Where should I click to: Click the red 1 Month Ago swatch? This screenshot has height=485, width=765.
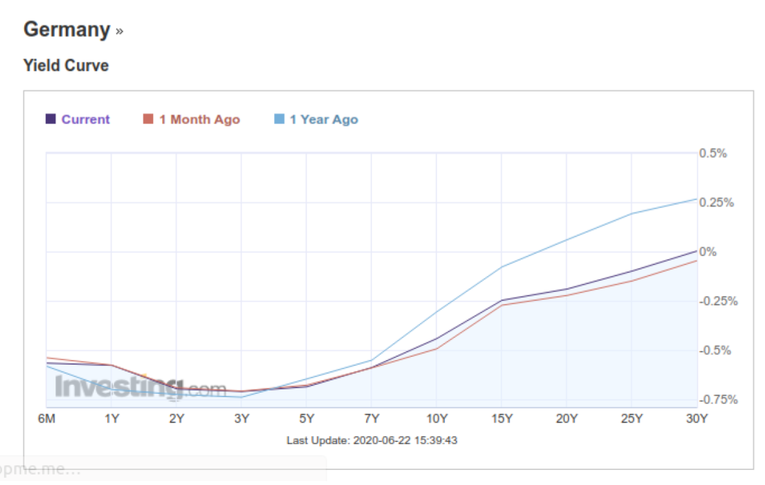[148, 120]
